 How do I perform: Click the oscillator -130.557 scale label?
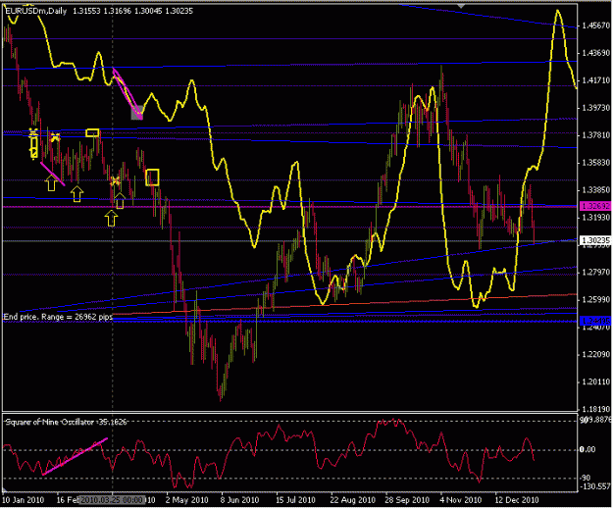point(594,486)
